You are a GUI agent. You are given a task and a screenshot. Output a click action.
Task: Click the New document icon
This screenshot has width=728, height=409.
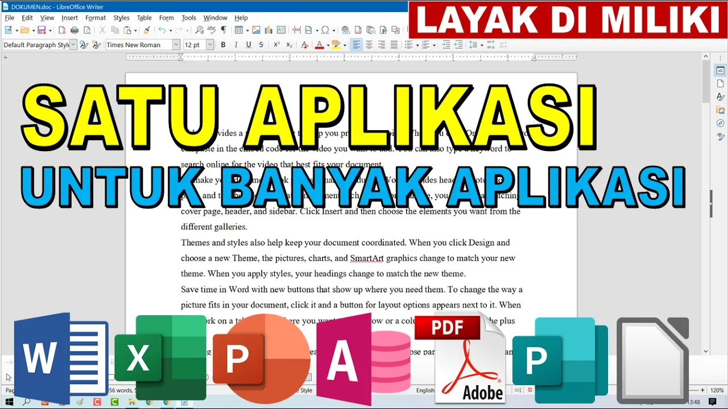(8, 30)
